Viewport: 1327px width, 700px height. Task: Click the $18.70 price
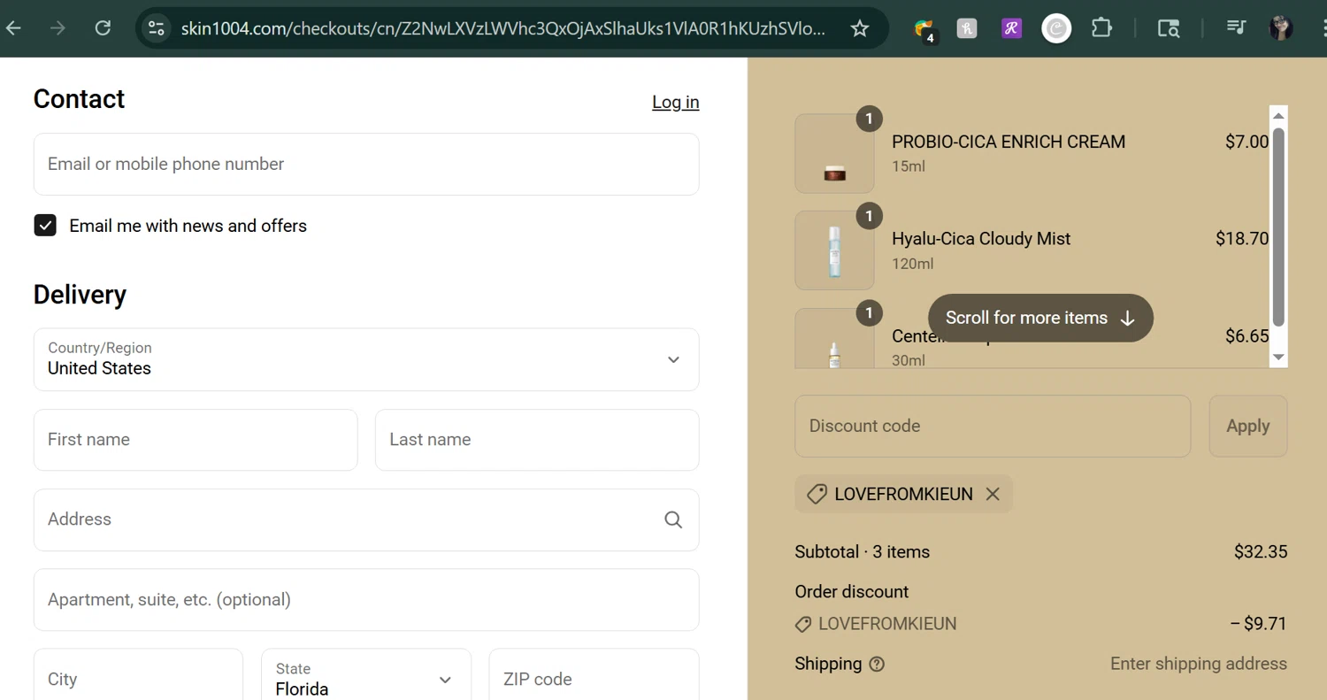pyautogui.click(x=1242, y=238)
